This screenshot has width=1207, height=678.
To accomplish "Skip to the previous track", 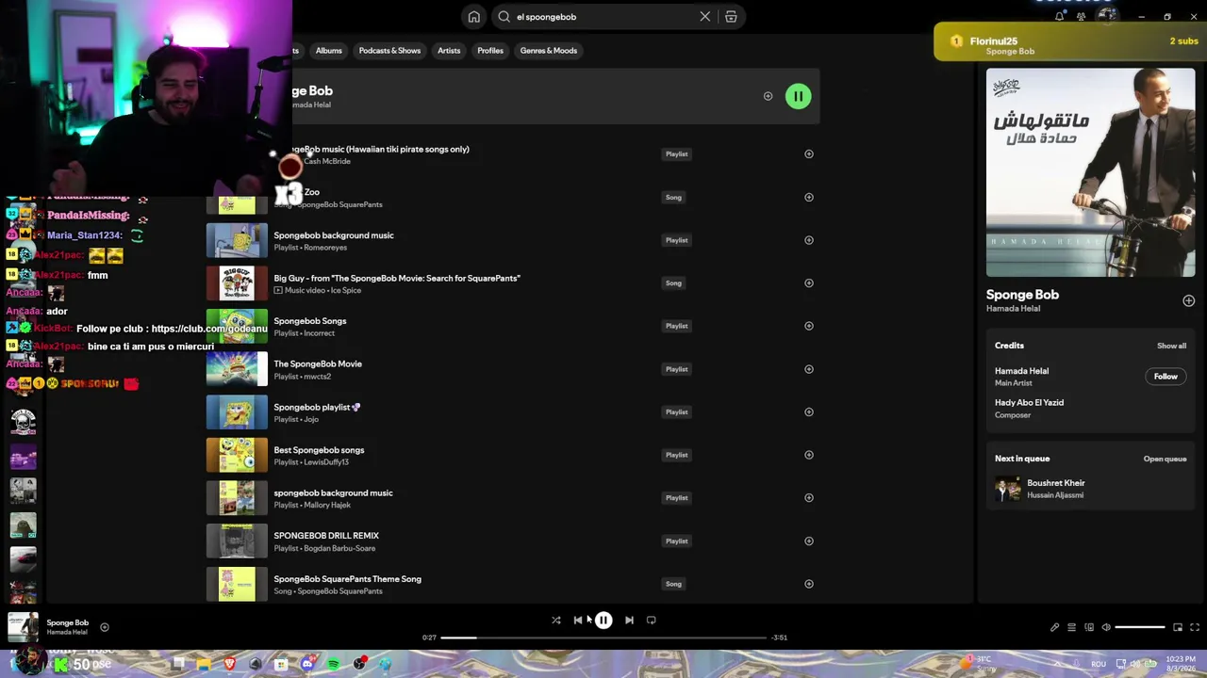I will coord(578,621).
